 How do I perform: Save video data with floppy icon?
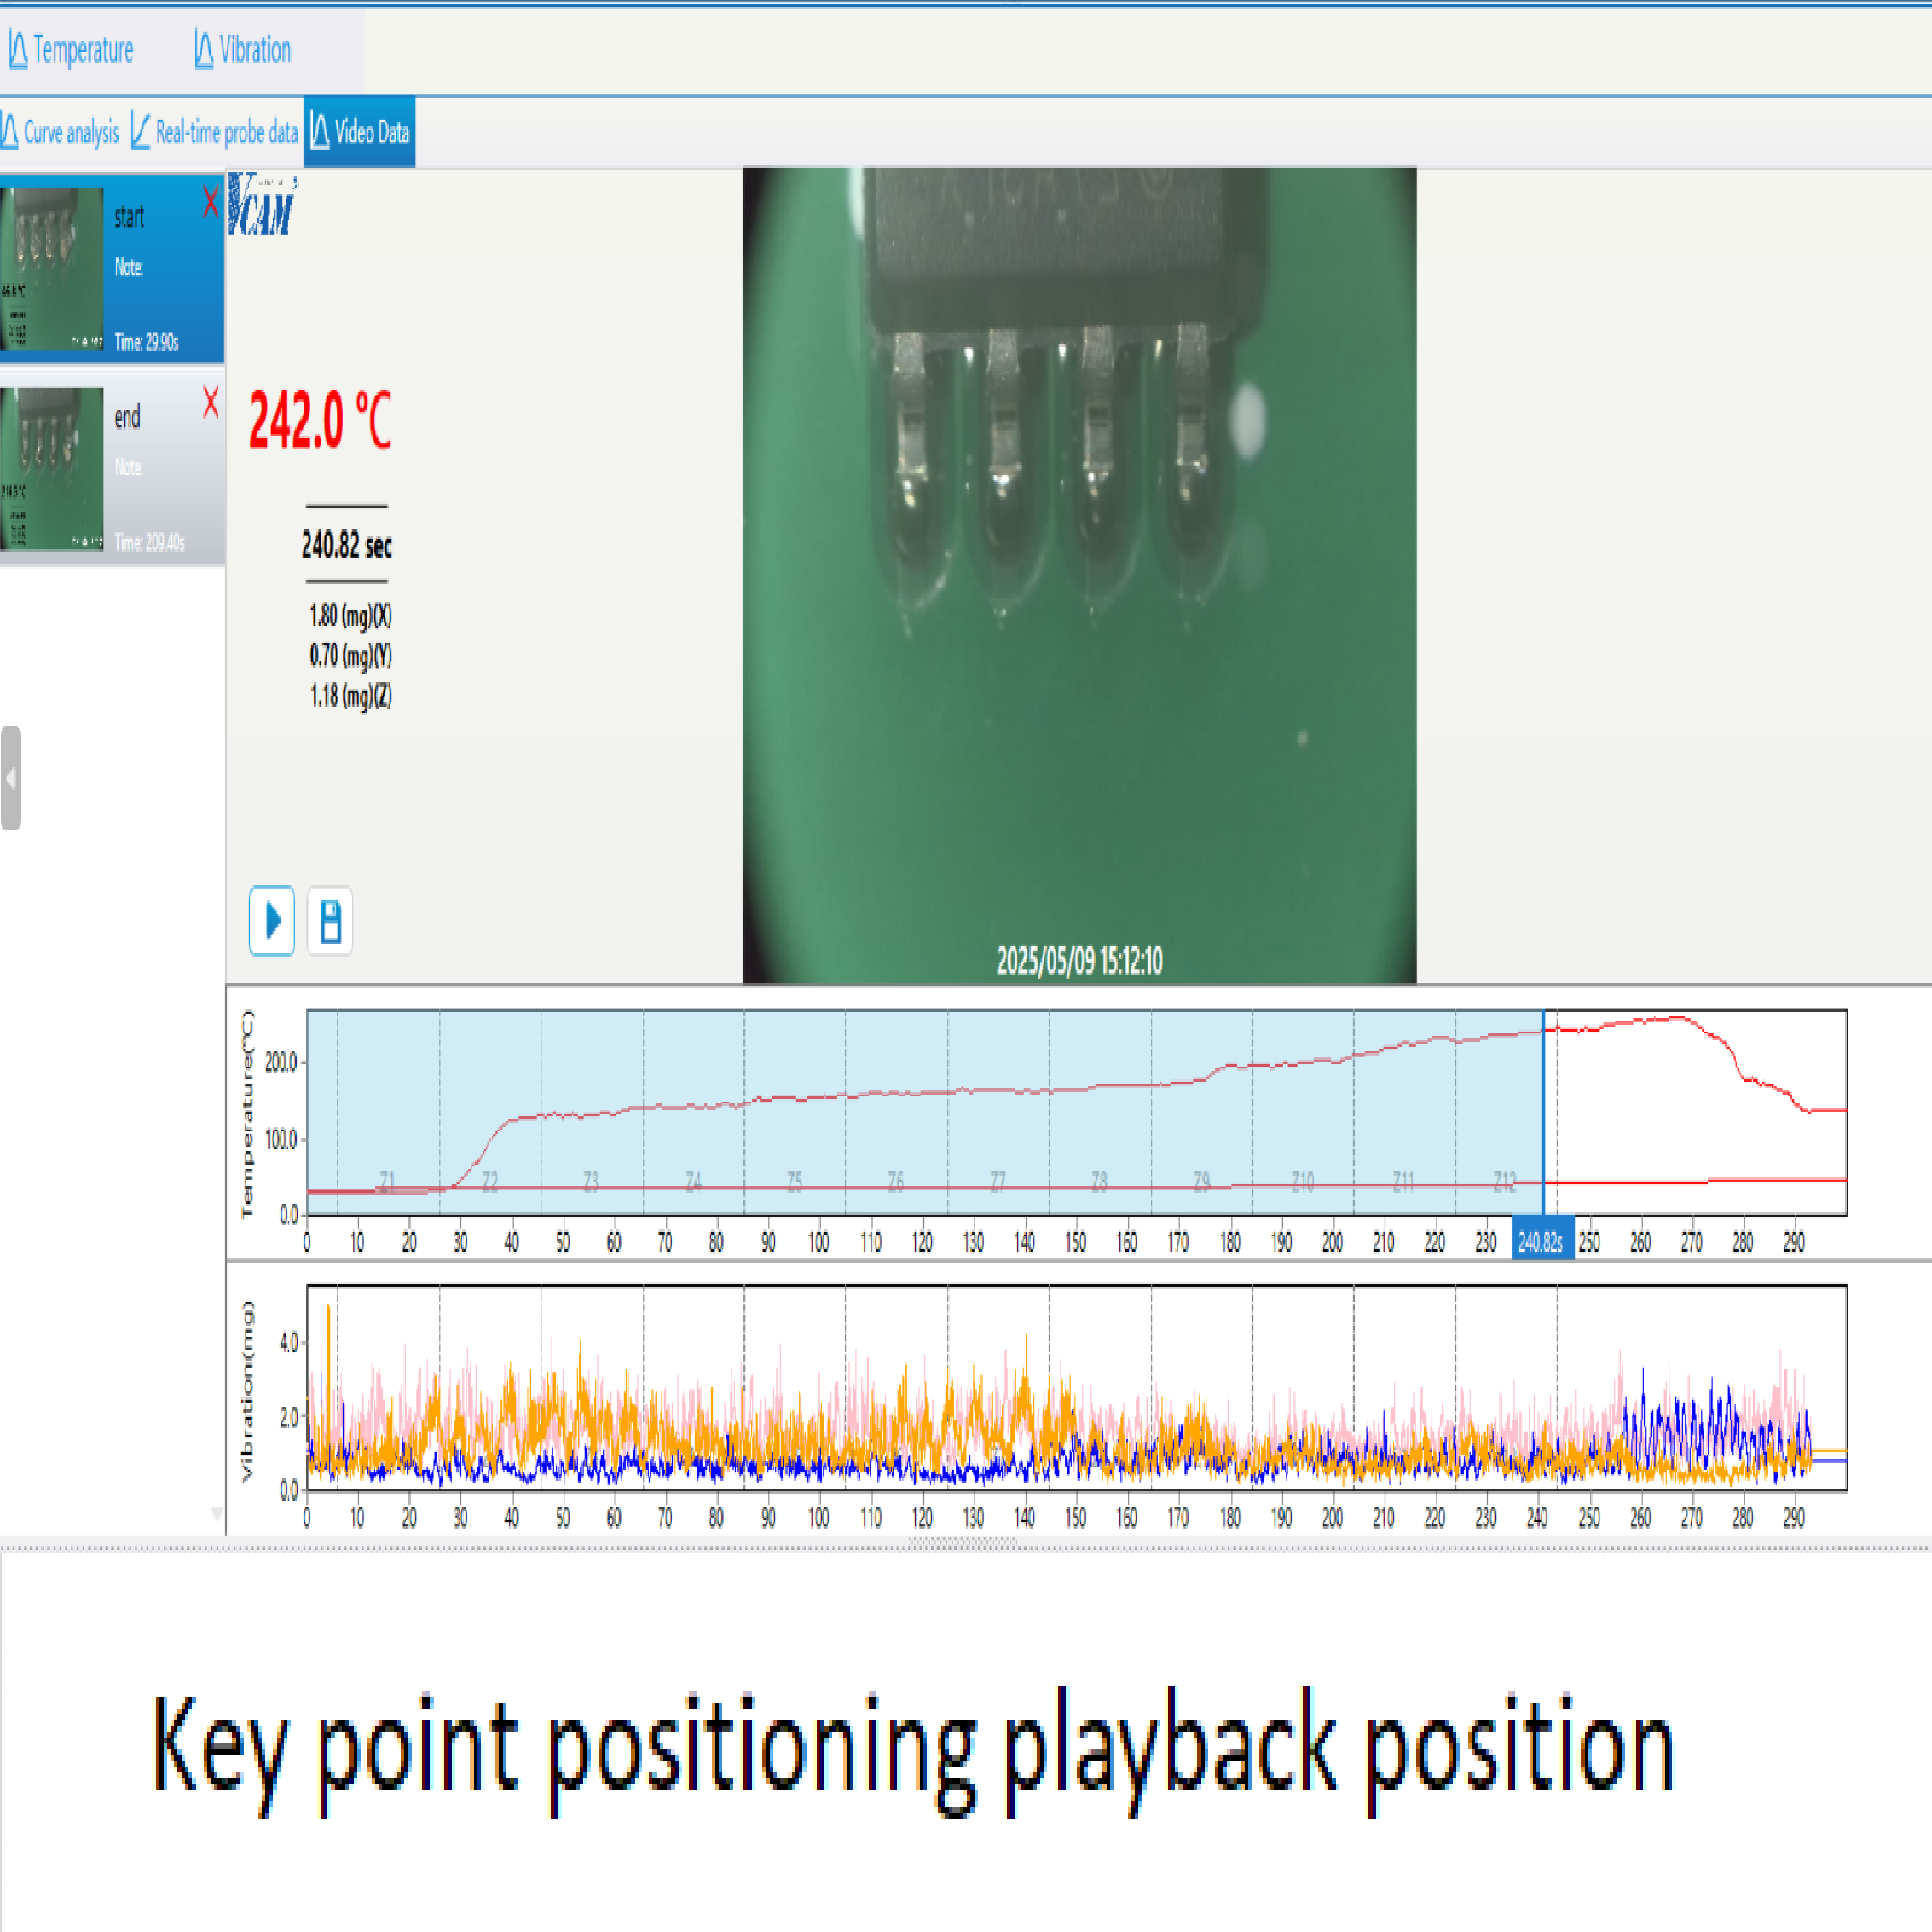(x=330, y=921)
